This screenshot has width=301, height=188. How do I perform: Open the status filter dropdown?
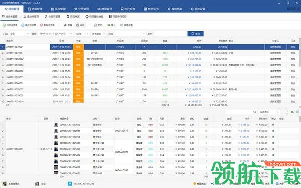[x=99, y=34]
